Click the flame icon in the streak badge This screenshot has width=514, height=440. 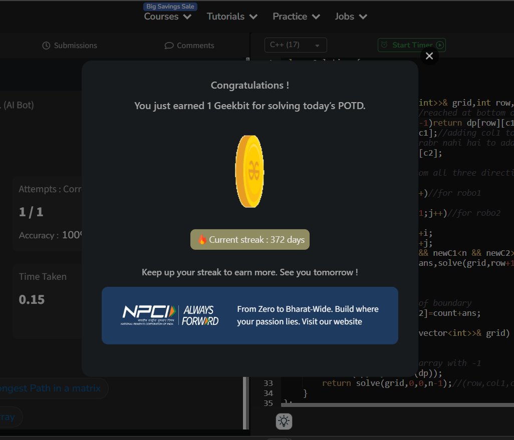click(x=202, y=239)
